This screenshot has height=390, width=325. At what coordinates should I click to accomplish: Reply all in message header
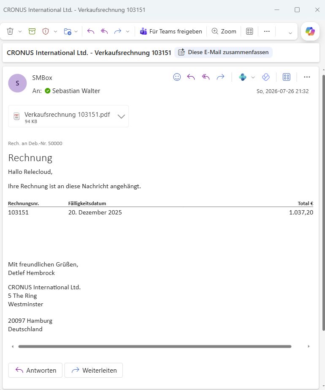click(206, 77)
